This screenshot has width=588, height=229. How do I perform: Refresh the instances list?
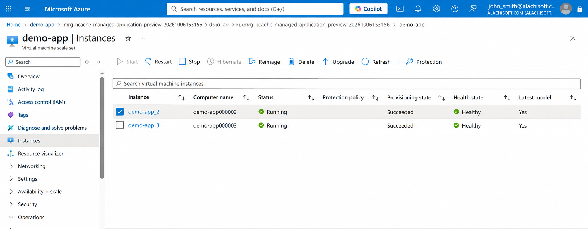[x=376, y=62]
